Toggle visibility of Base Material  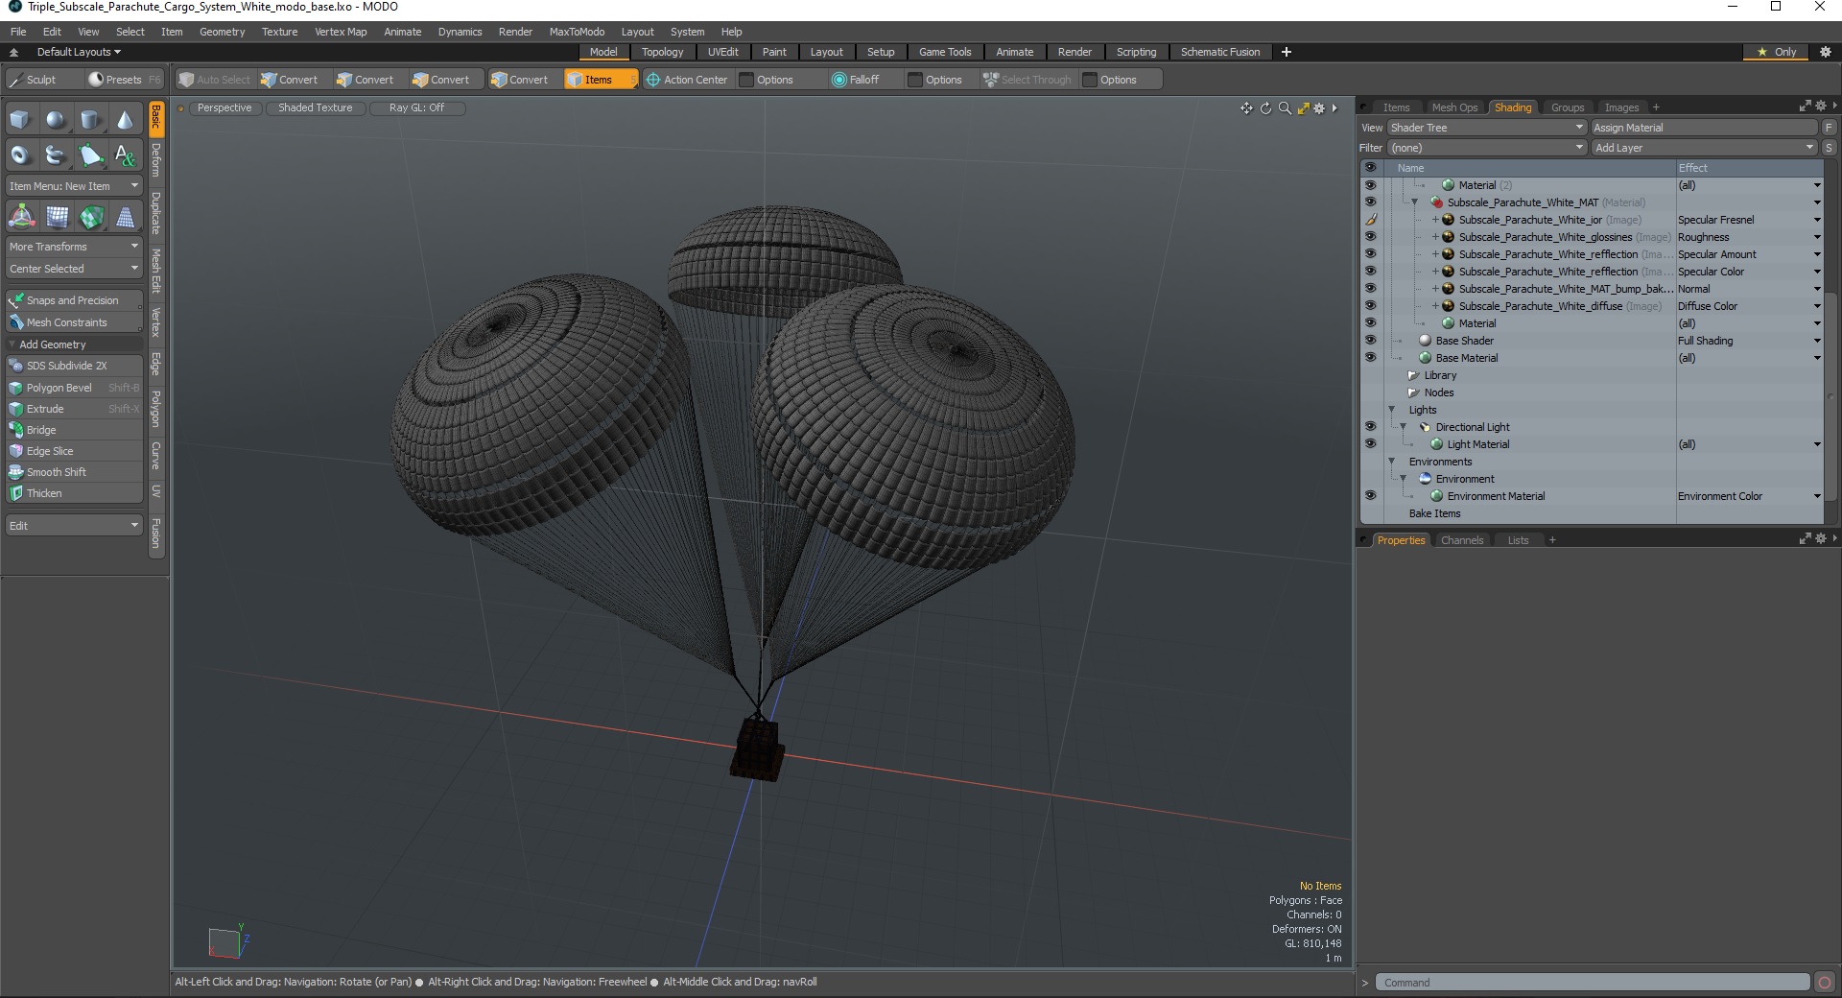1370,358
